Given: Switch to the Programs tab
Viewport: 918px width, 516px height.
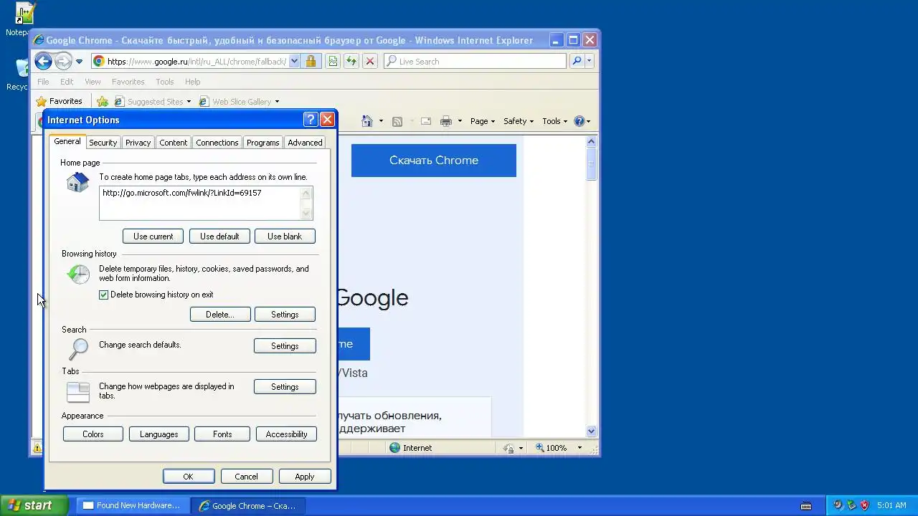Looking at the screenshot, I should (262, 143).
